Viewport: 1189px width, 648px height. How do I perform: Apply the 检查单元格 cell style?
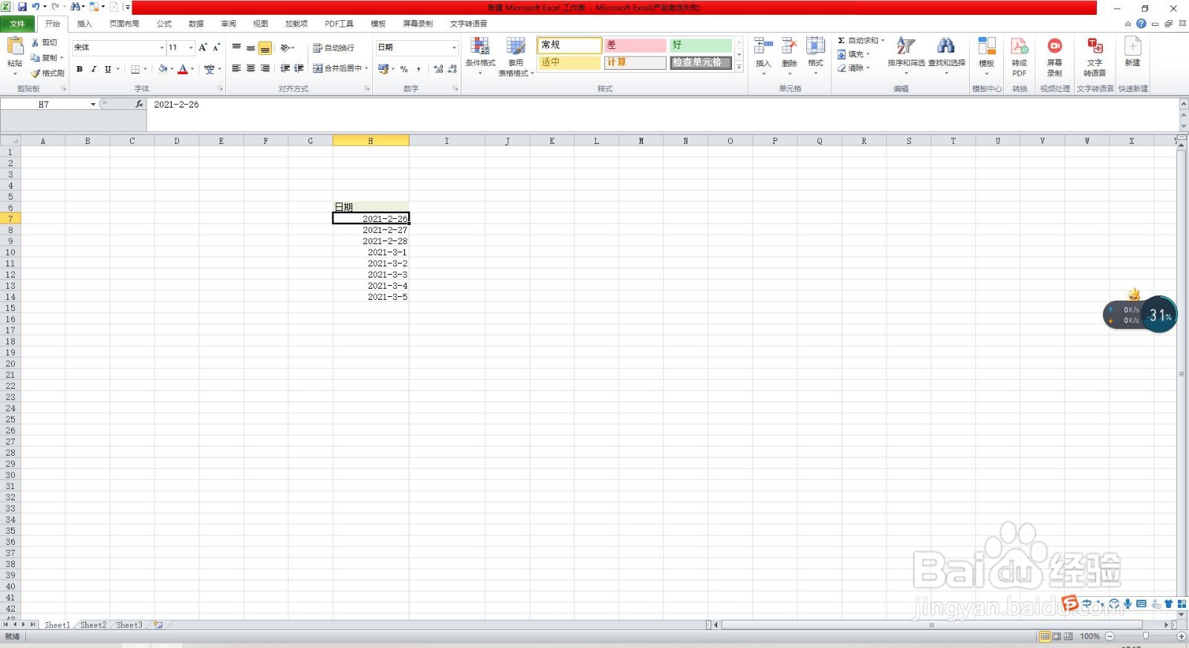[x=700, y=62]
